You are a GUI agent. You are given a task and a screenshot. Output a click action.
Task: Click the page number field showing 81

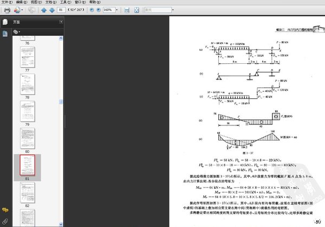tap(61, 10)
